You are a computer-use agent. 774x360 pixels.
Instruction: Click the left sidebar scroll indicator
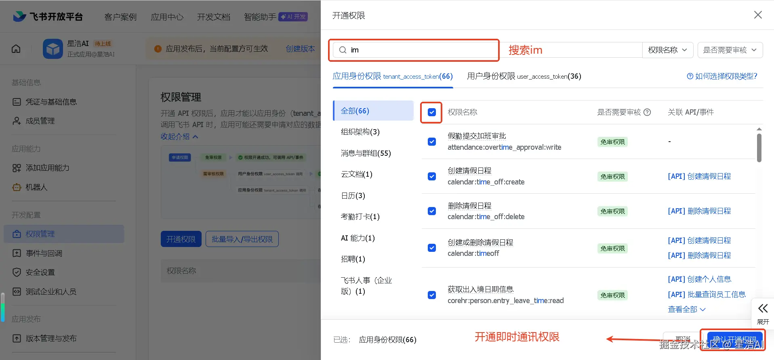pyautogui.click(x=3, y=307)
